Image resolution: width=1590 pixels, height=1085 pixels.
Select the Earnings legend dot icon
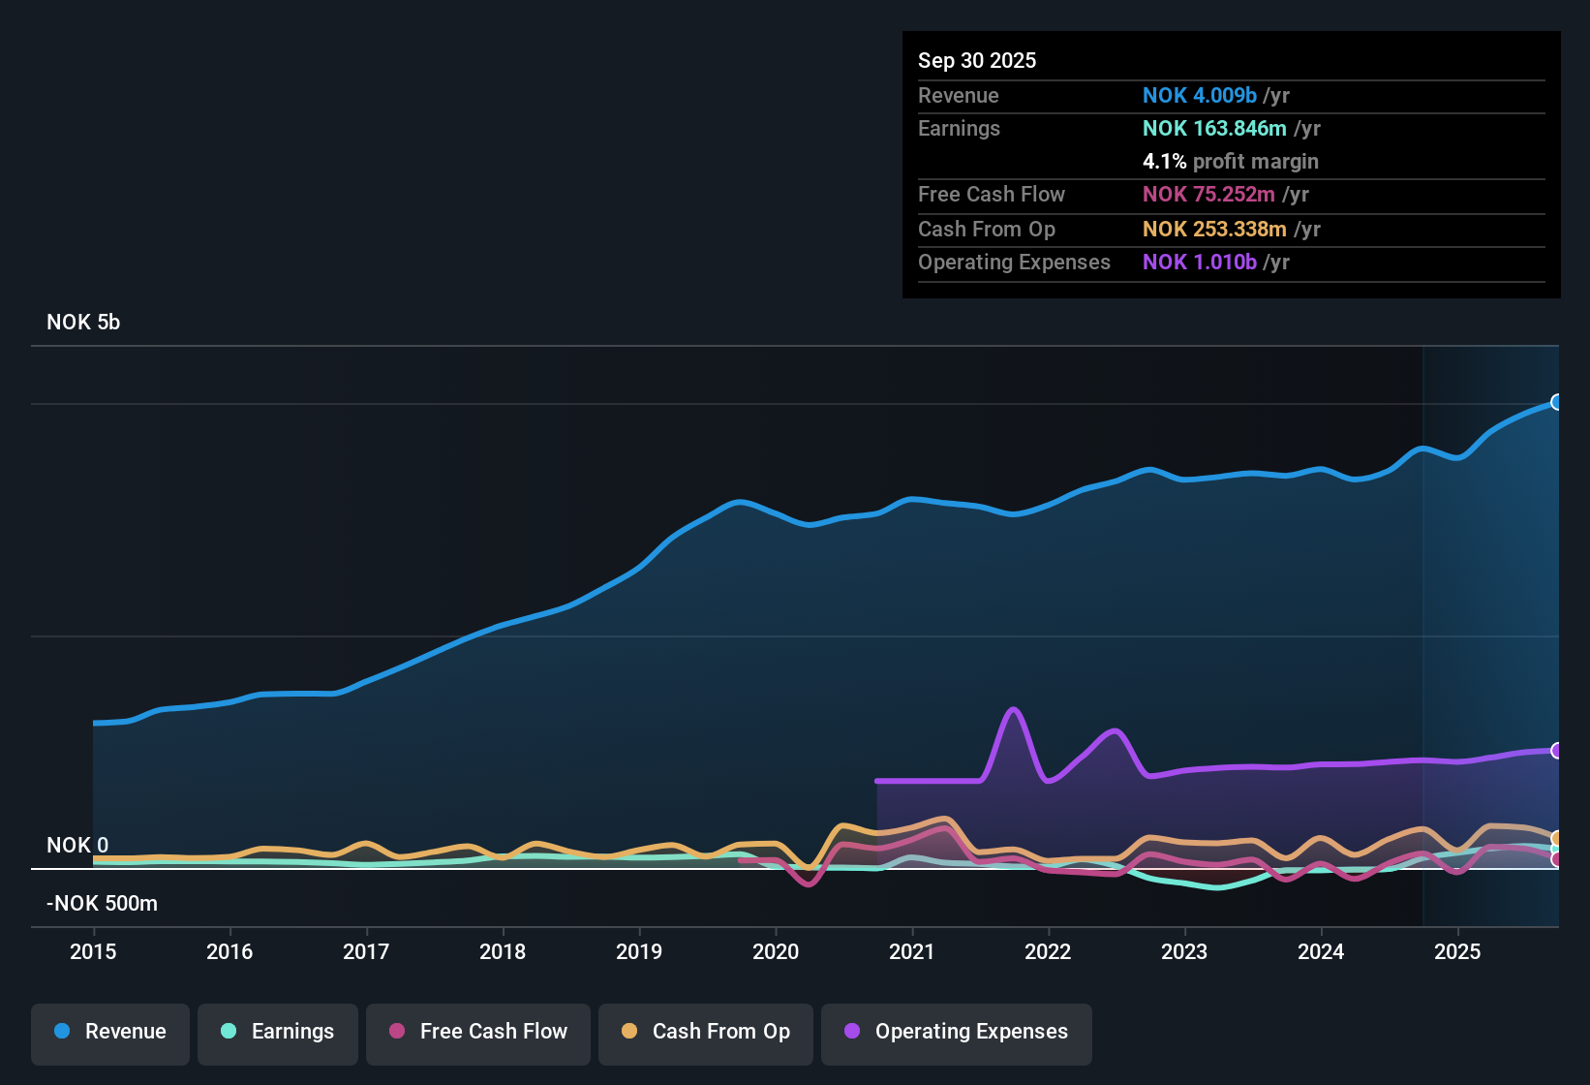tap(229, 1032)
